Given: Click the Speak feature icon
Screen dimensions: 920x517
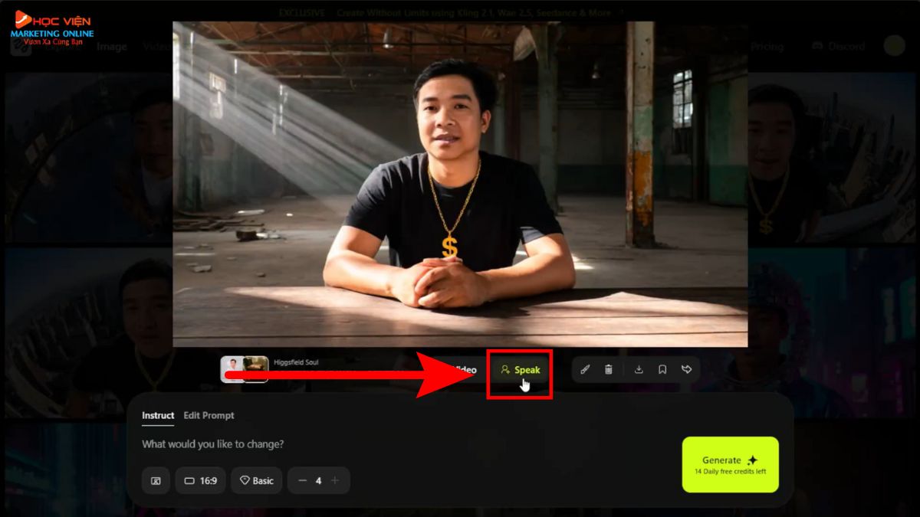Looking at the screenshot, I should point(520,369).
